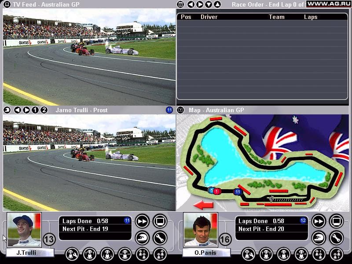Click the 'Jarno Trulli - Prost' title
The image size is (352, 264).
tap(81, 110)
